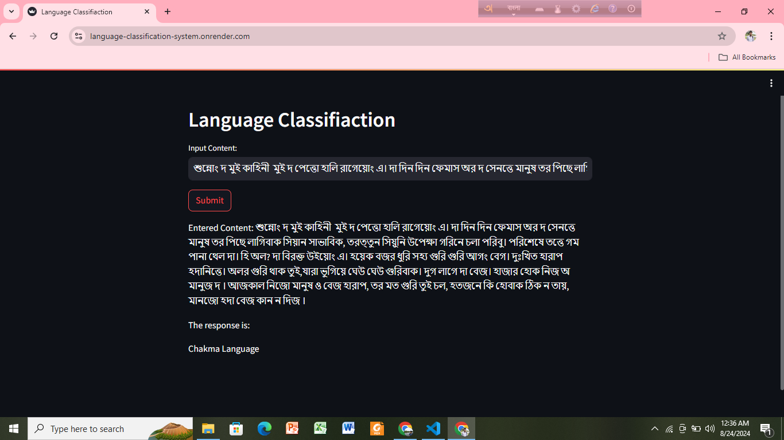The height and width of the screenshot is (440, 784).
Task: Open File Explorer from the taskbar
Action: [x=208, y=428]
